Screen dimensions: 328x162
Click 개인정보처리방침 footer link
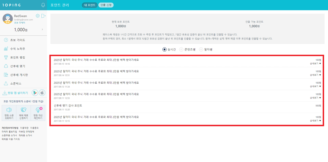(10, 128)
